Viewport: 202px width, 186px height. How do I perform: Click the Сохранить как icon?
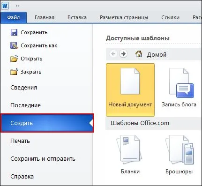[x=14, y=45]
